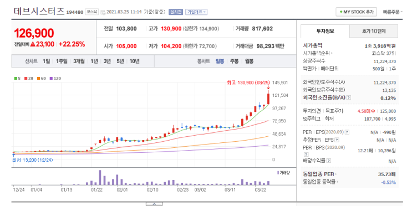The width and height of the screenshot is (412, 206).
Task: Click the 52주최고 value 107,700
Action: pyautogui.click(x=372, y=119)
